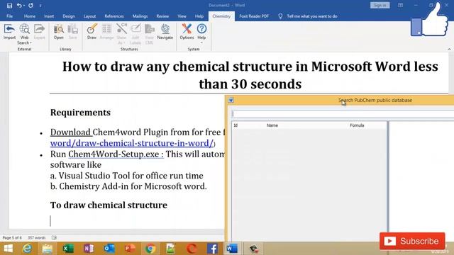Toggle ribbon display options icon
Screen dimensions: 454x255
(400, 5)
